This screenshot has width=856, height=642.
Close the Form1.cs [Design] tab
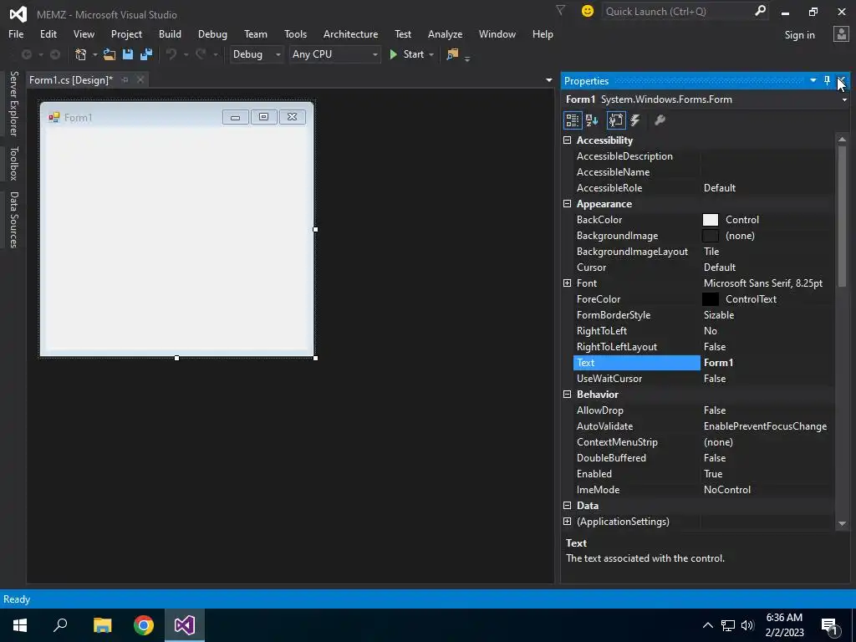pyautogui.click(x=140, y=80)
